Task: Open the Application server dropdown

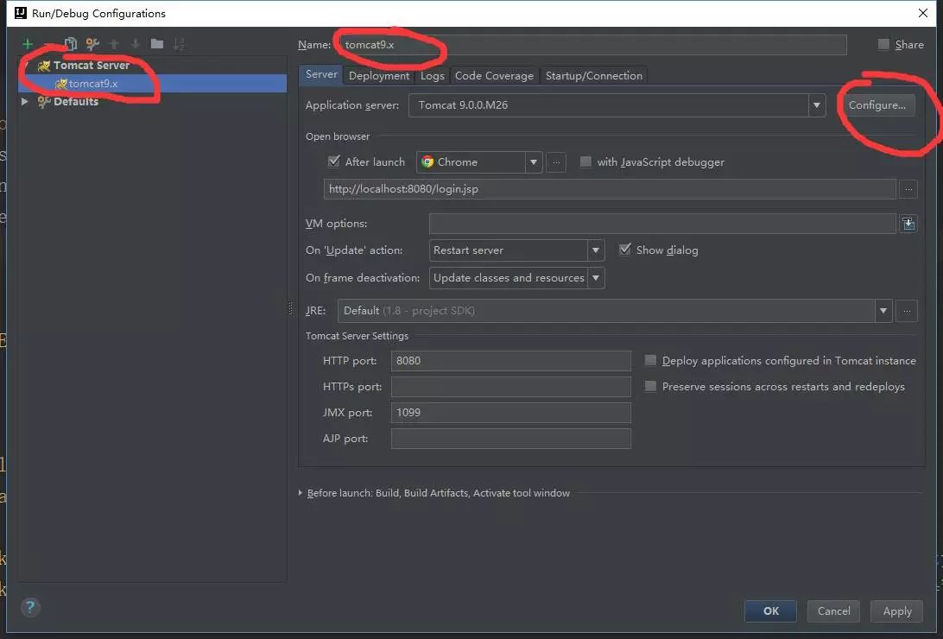Action: [817, 105]
